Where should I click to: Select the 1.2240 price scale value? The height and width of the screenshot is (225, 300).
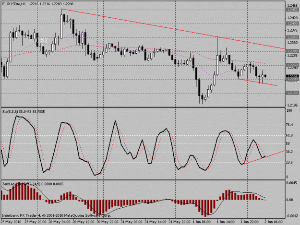point(292,68)
